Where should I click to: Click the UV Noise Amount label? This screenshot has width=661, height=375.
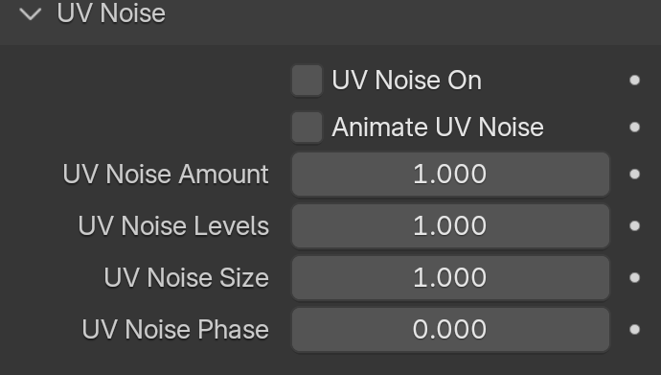(166, 175)
